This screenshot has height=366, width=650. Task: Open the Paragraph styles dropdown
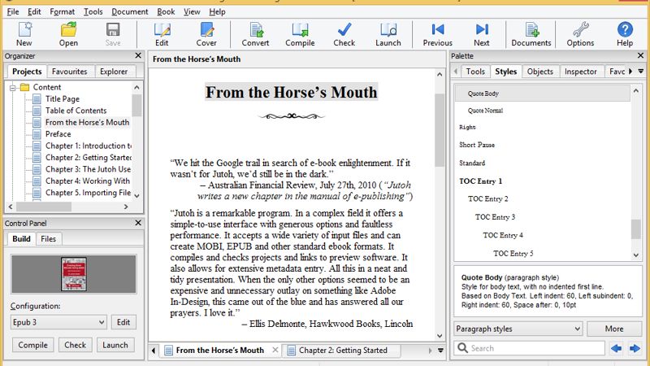518,329
